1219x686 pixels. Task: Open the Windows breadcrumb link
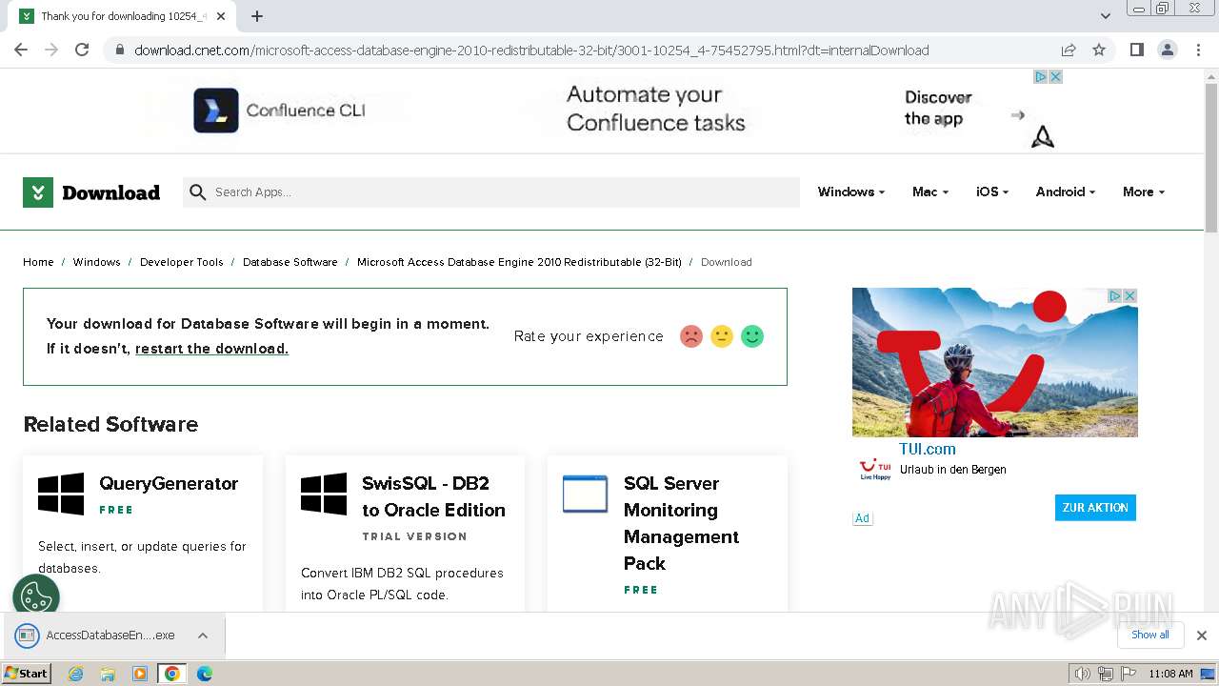96,262
